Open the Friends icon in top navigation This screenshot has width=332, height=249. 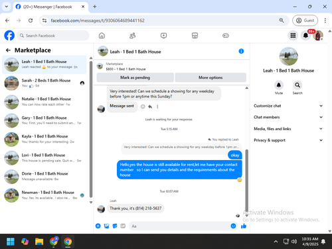pos(133,35)
